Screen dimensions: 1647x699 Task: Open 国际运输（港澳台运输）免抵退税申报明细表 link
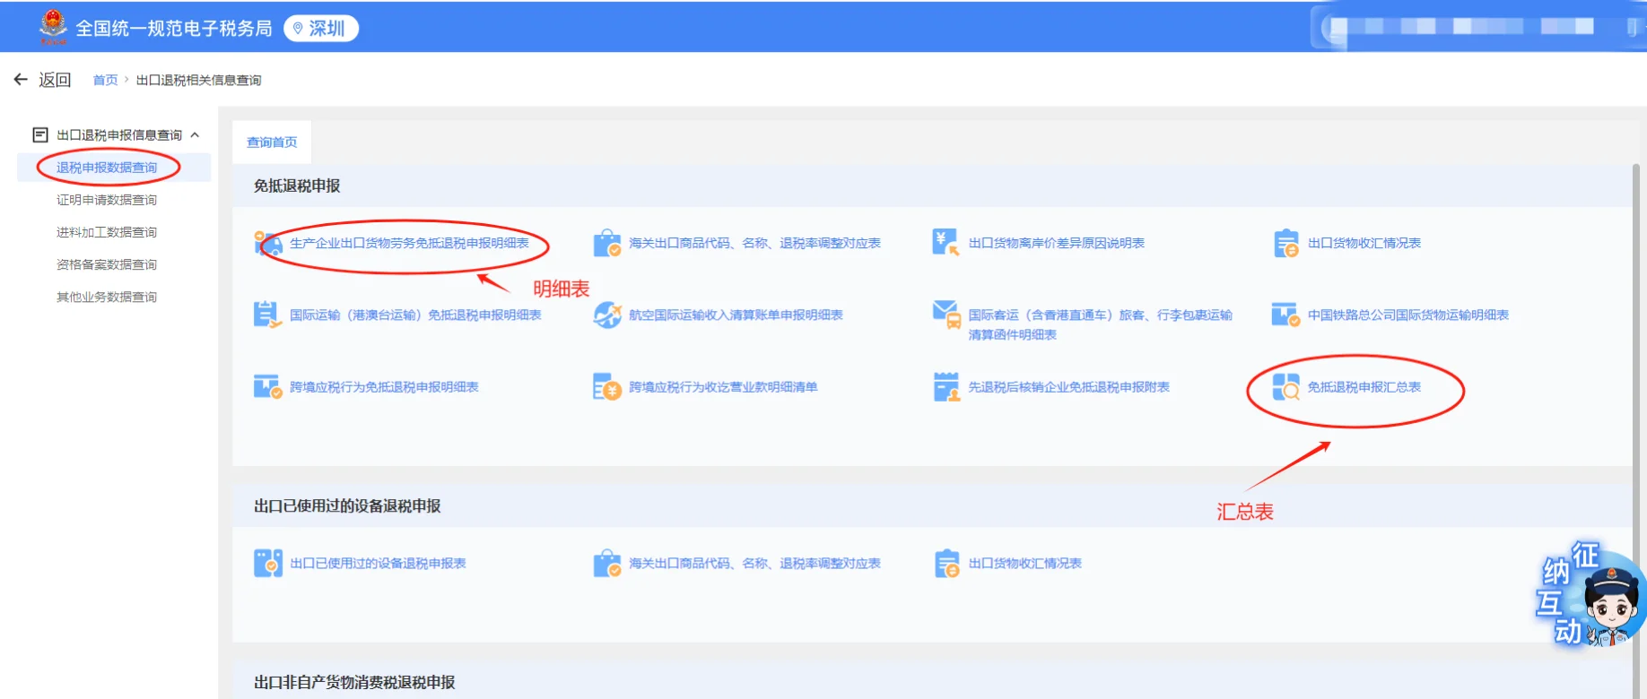point(415,315)
